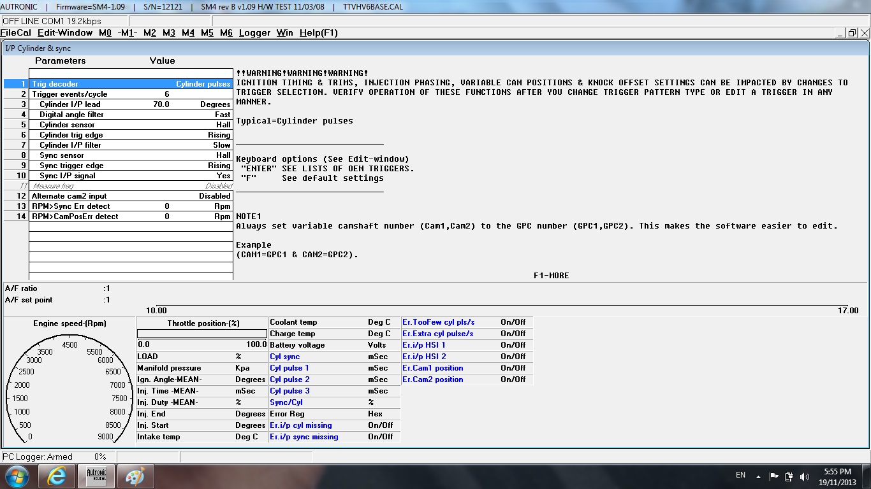Click the Cyl pulse 3 label
Viewport: 871px width, 489px height.
point(289,391)
